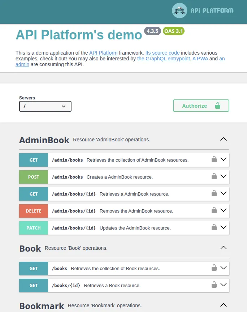Expand GET /admin/books/{id} operation chevron
Image resolution: width=247 pixels, height=312 pixels.
[224, 193]
